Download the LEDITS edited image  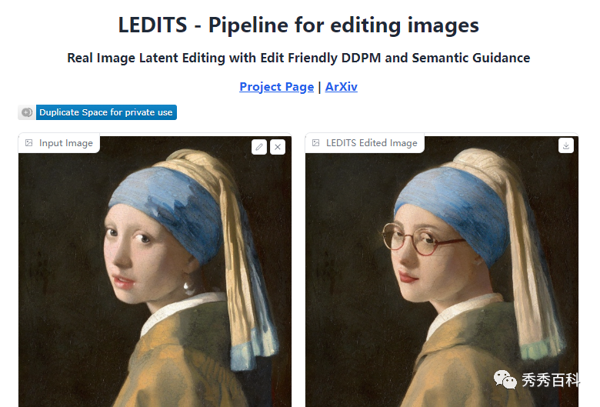click(566, 146)
